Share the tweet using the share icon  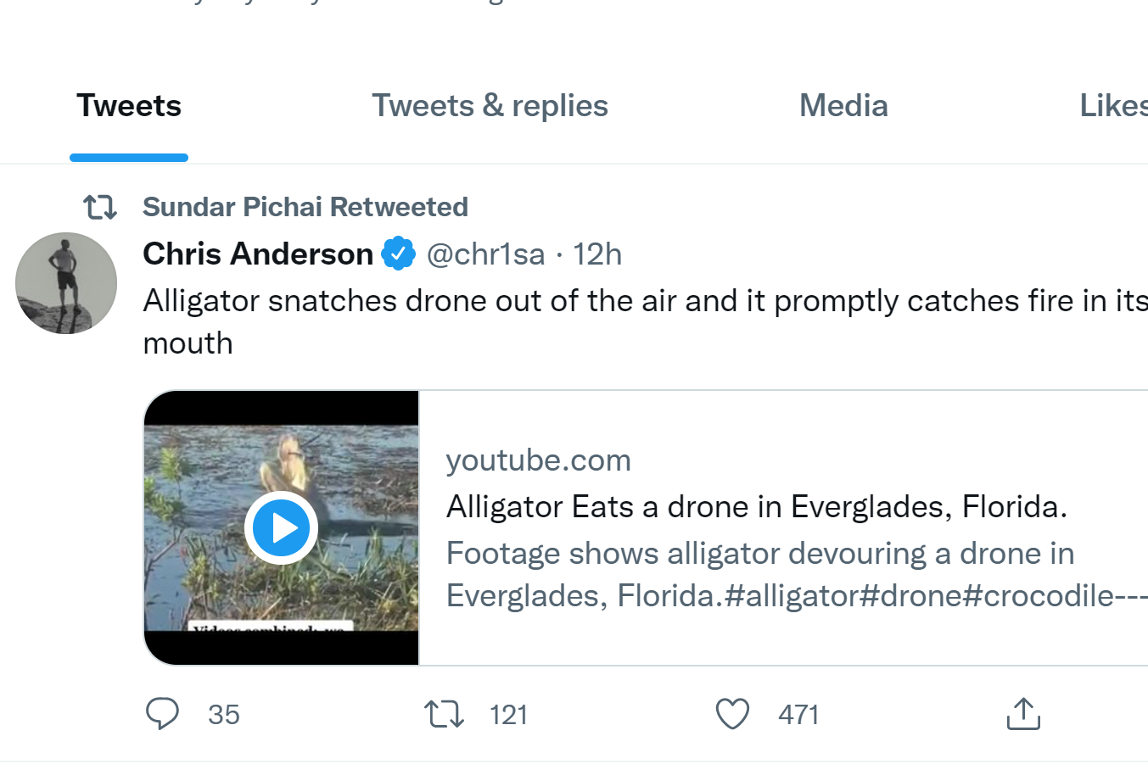[1023, 714]
